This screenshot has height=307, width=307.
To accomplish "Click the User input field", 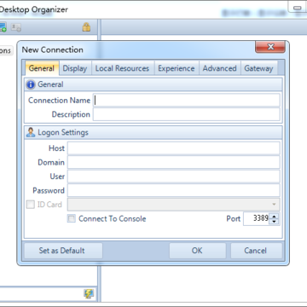I will click(x=174, y=177).
